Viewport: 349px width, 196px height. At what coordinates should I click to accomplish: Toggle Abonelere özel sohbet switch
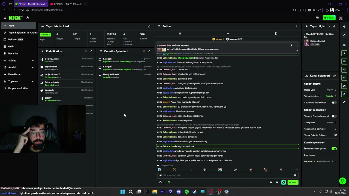pyautogui.click(x=334, y=103)
